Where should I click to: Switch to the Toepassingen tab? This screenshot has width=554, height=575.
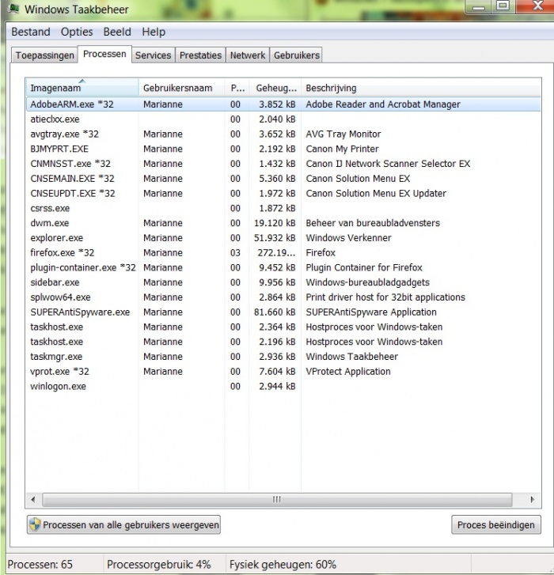point(45,55)
